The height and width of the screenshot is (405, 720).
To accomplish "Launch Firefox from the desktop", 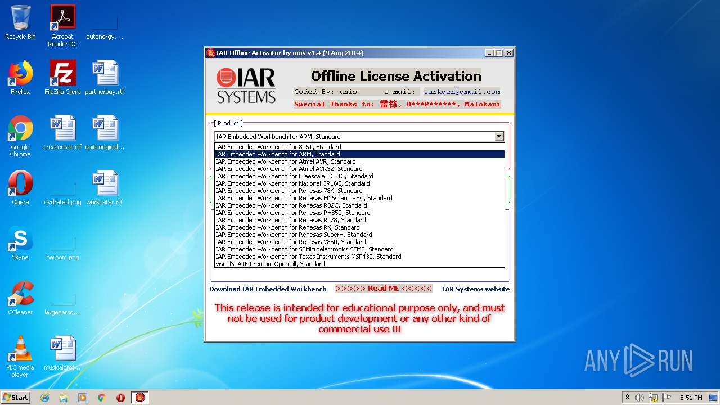I will [20, 78].
